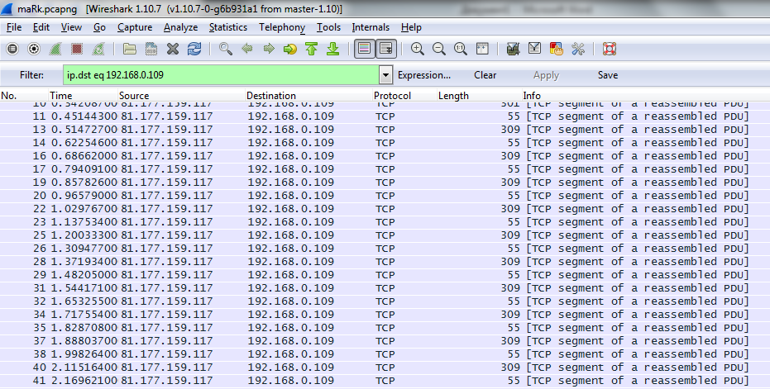Open the Help menu
770x389 pixels.
pos(411,27)
